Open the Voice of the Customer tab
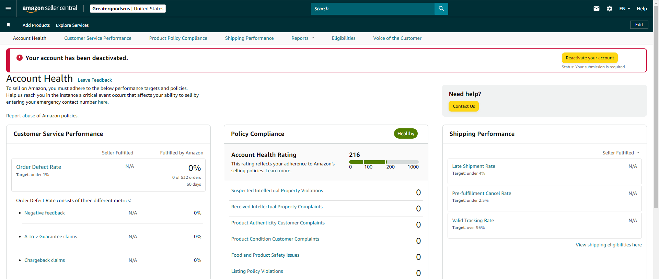 pyautogui.click(x=397, y=38)
